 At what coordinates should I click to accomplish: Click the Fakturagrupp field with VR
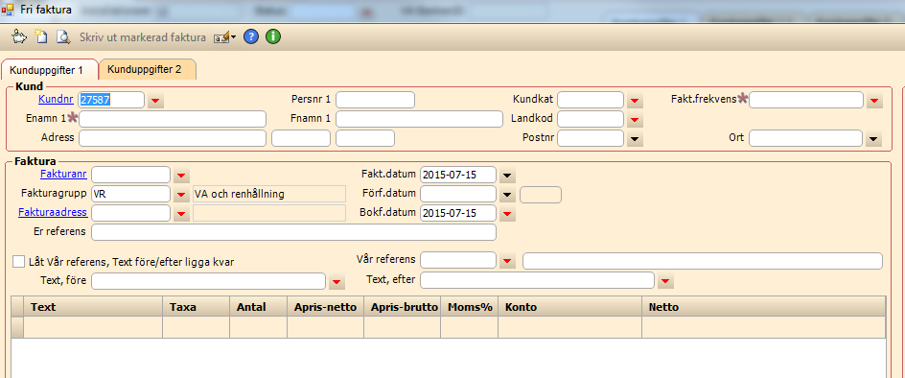pyautogui.click(x=131, y=194)
